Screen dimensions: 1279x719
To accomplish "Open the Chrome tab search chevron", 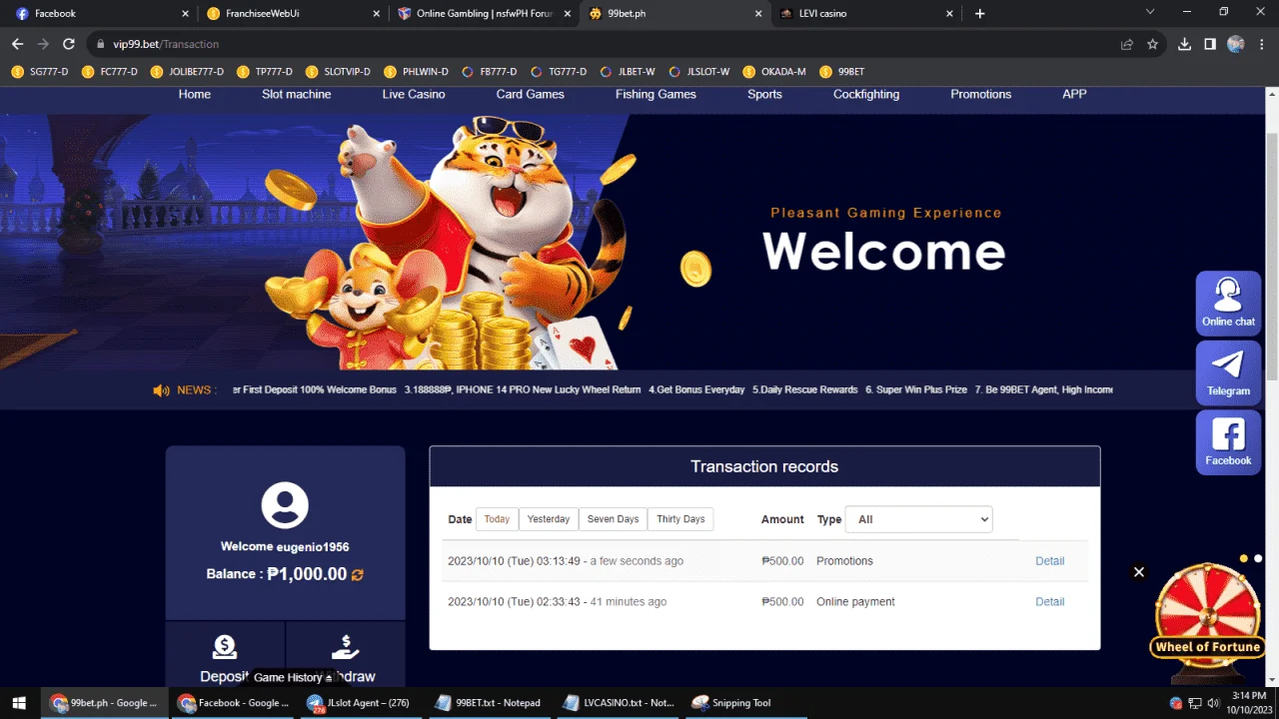I will coord(1150,12).
